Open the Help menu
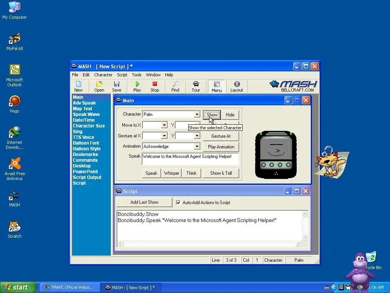 [169, 75]
